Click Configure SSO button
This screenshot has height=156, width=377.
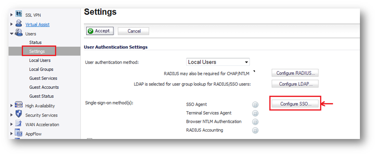[295, 104]
